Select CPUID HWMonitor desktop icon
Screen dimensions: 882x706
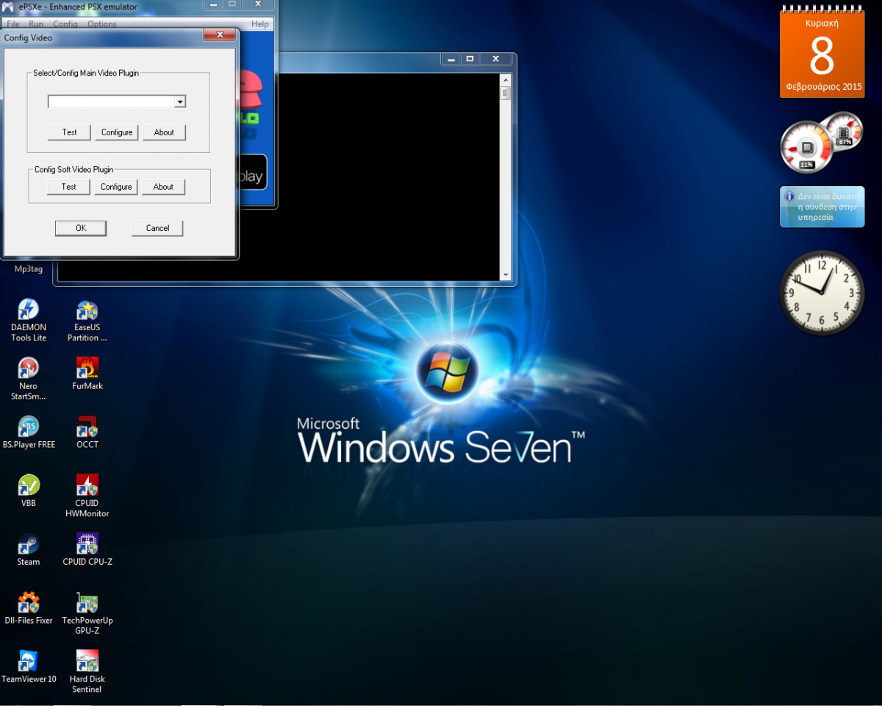click(87, 496)
